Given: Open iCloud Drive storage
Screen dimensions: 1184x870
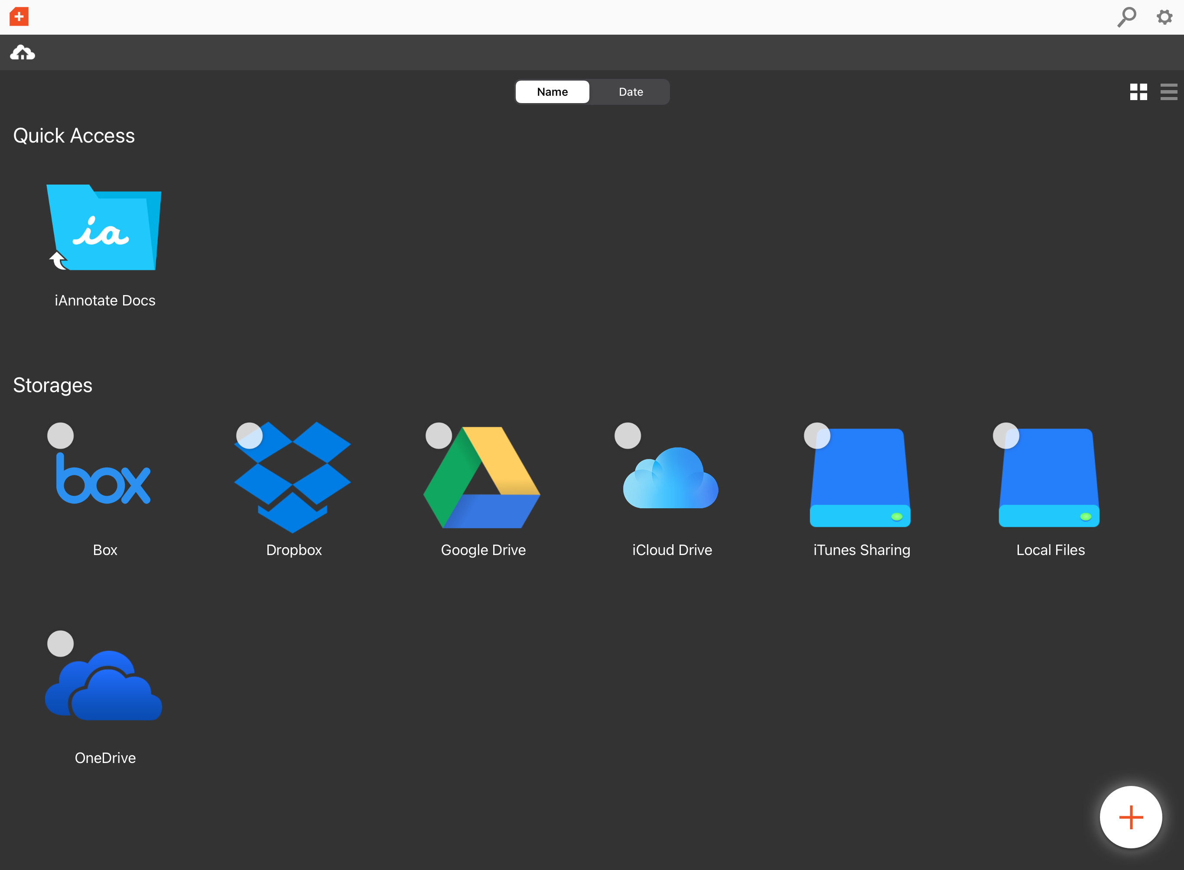Looking at the screenshot, I should coord(671,477).
